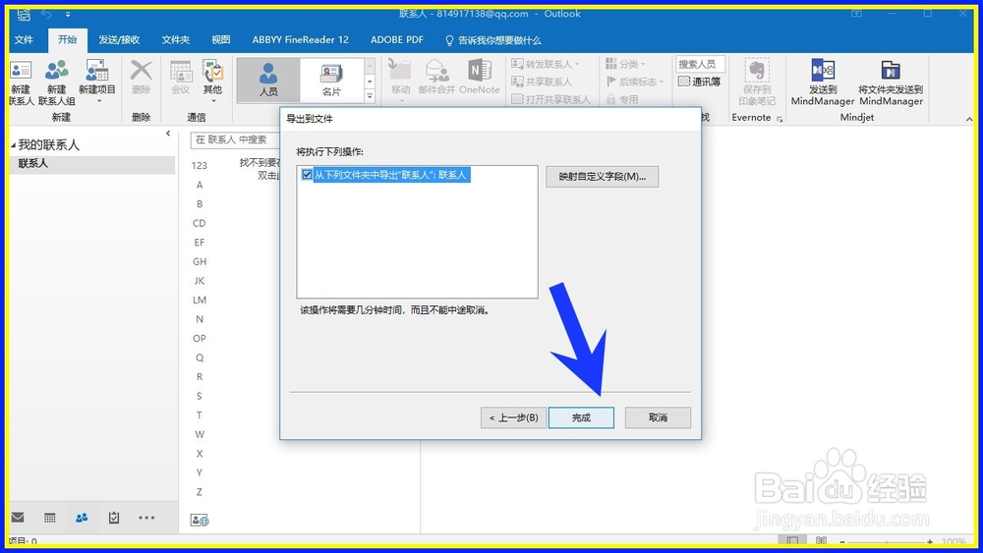Jump to index 123

click(200, 165)
